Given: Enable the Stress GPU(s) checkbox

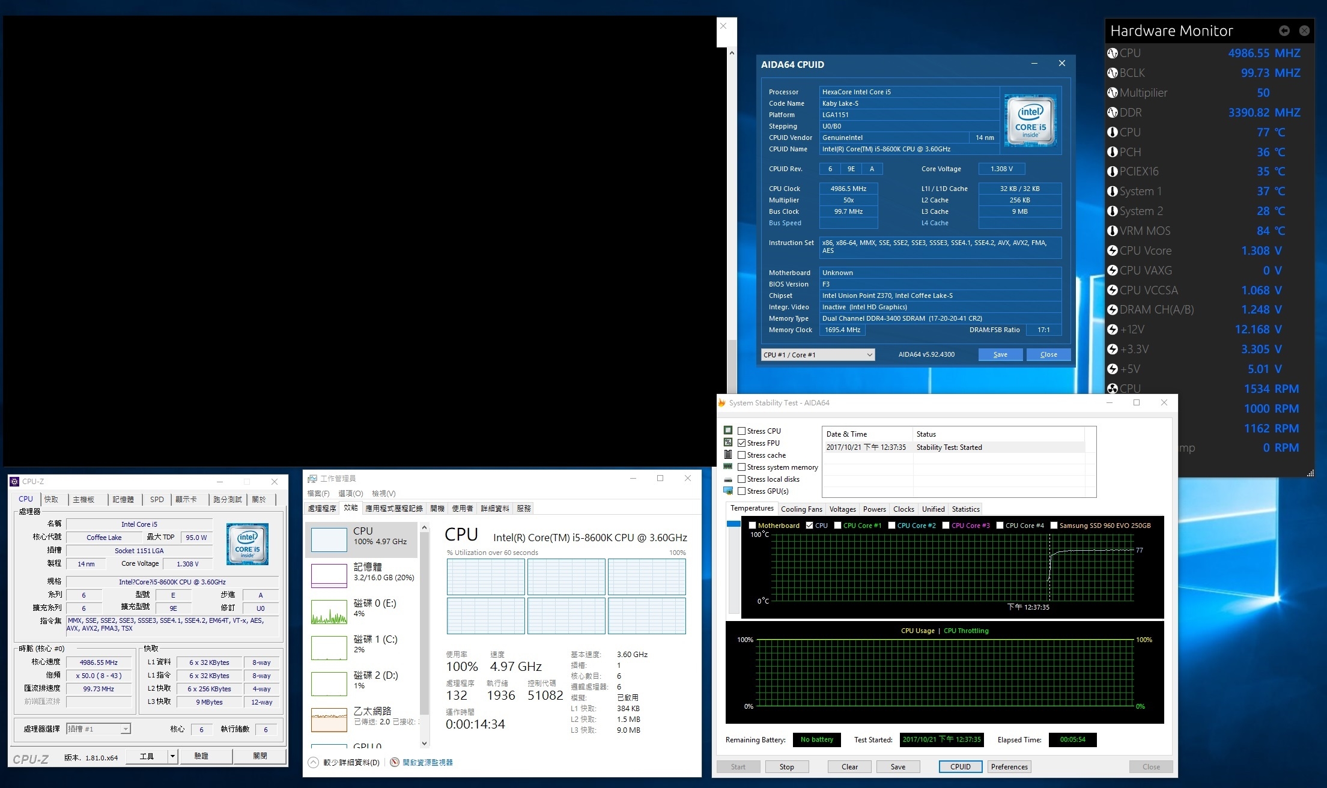Looking at the screenshot, I should point(742,491).
